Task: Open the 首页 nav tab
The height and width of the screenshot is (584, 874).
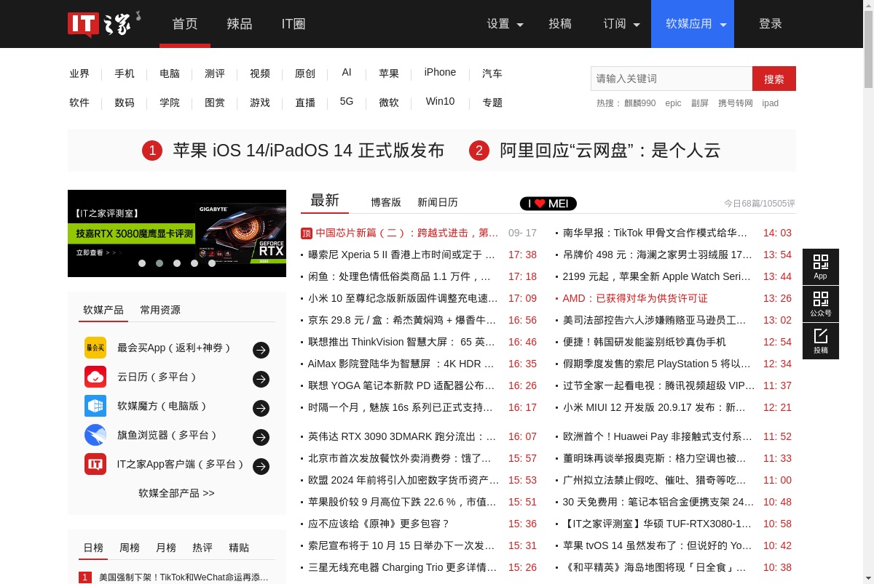Action: (185, 24)
